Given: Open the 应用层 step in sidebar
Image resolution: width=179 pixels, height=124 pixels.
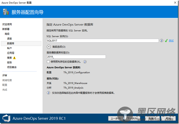Looking at the screenshot, I should [11, 53].
